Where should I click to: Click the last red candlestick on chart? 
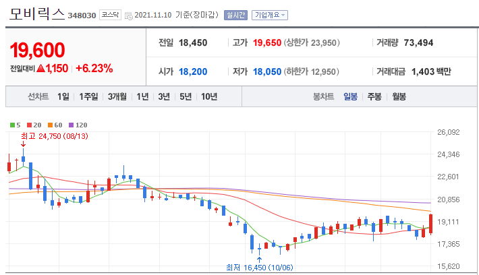click(x=430, y=224)
